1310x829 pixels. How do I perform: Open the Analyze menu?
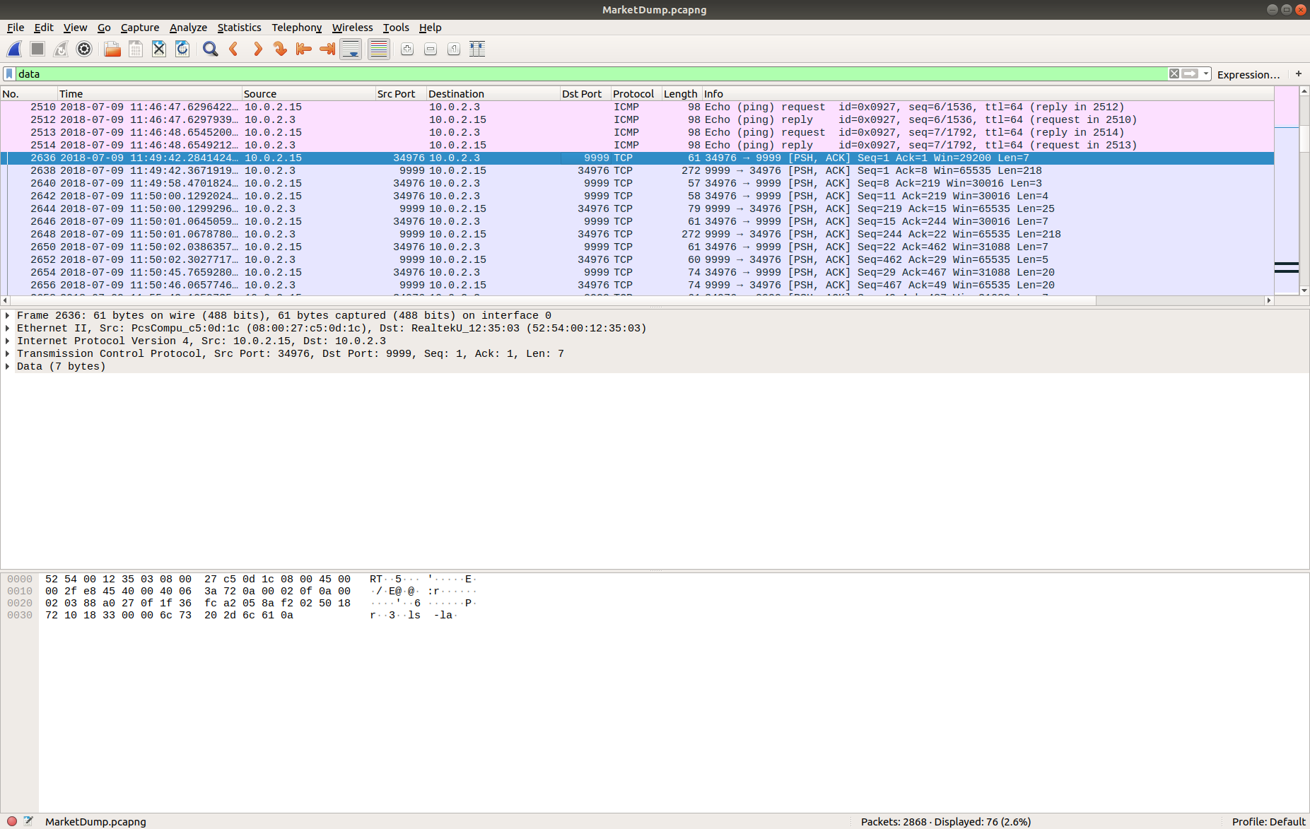pyautogui.click(x=188, y=28)
